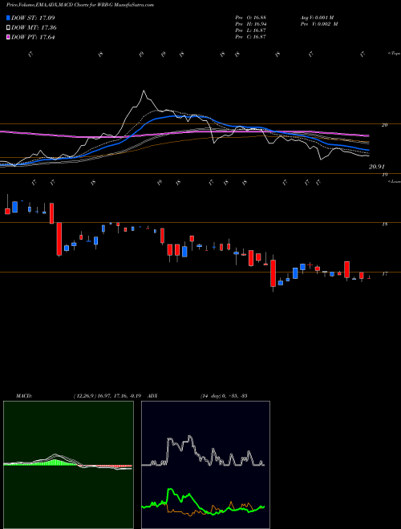This screenshot has height=529, width=401.
Task: Click the peak of the white price line
Action: pos(144,91)
